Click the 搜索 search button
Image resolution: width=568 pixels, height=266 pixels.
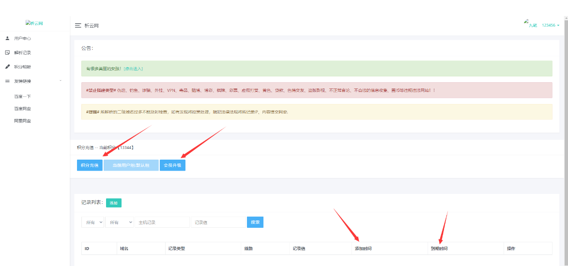tap(255, 222)
